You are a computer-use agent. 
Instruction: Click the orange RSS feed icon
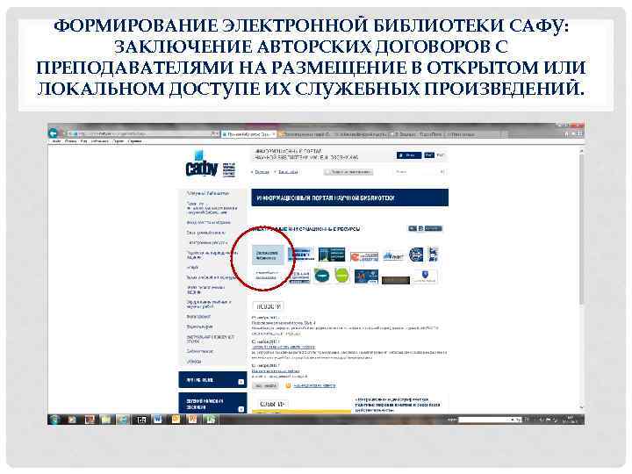[288, 385]
